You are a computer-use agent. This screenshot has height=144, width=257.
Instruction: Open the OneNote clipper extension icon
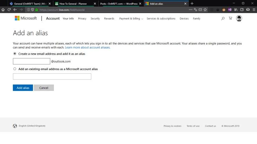coord(230,10)
